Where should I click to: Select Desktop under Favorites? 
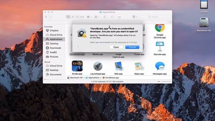coord(54,44)
